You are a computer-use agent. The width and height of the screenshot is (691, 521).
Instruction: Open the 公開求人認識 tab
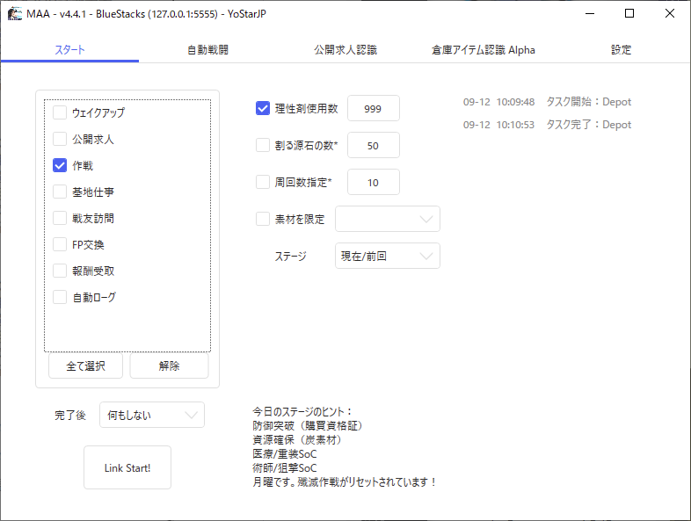[345, 50]
